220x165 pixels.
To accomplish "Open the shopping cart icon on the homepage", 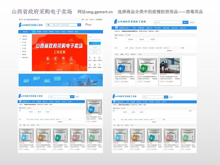I will 86,24.
